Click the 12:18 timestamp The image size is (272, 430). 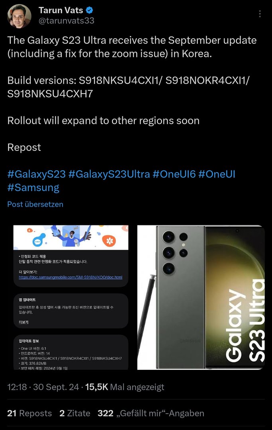click(17, 387)
